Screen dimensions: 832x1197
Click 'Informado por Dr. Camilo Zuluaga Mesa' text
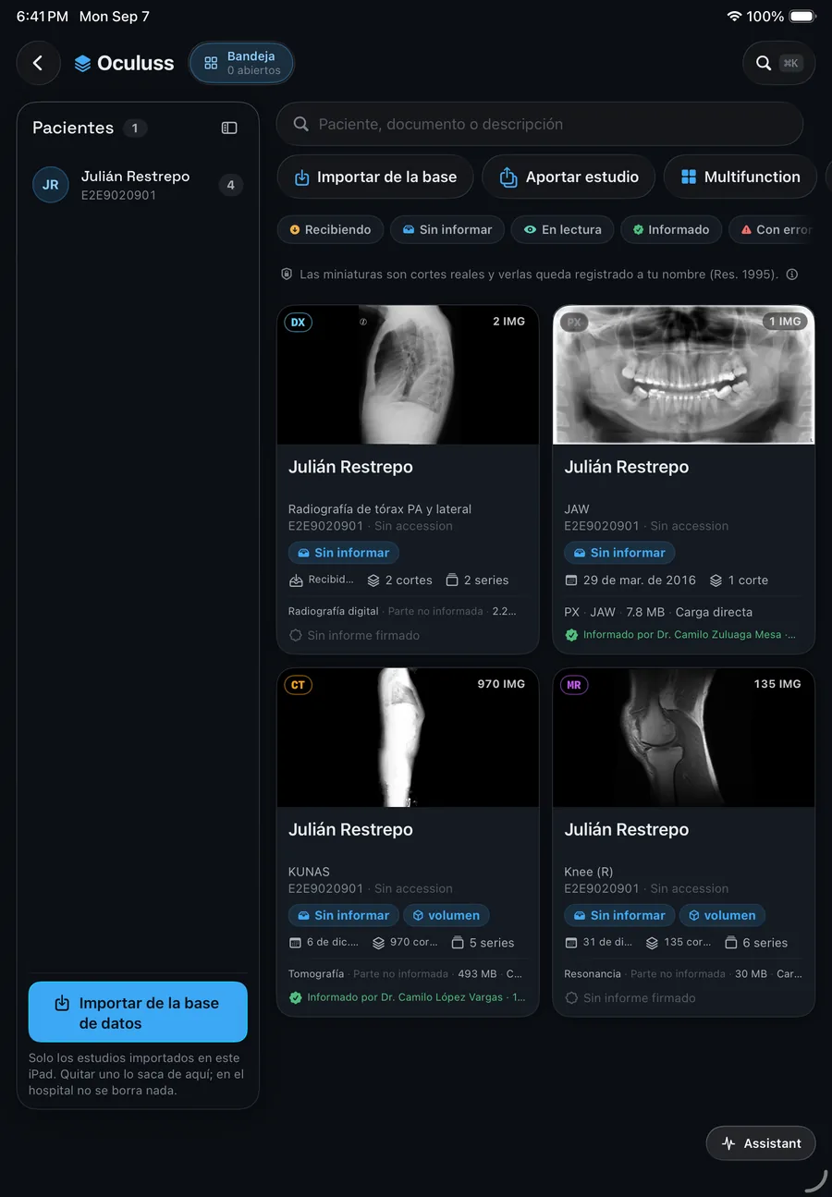tap(682, 635)
